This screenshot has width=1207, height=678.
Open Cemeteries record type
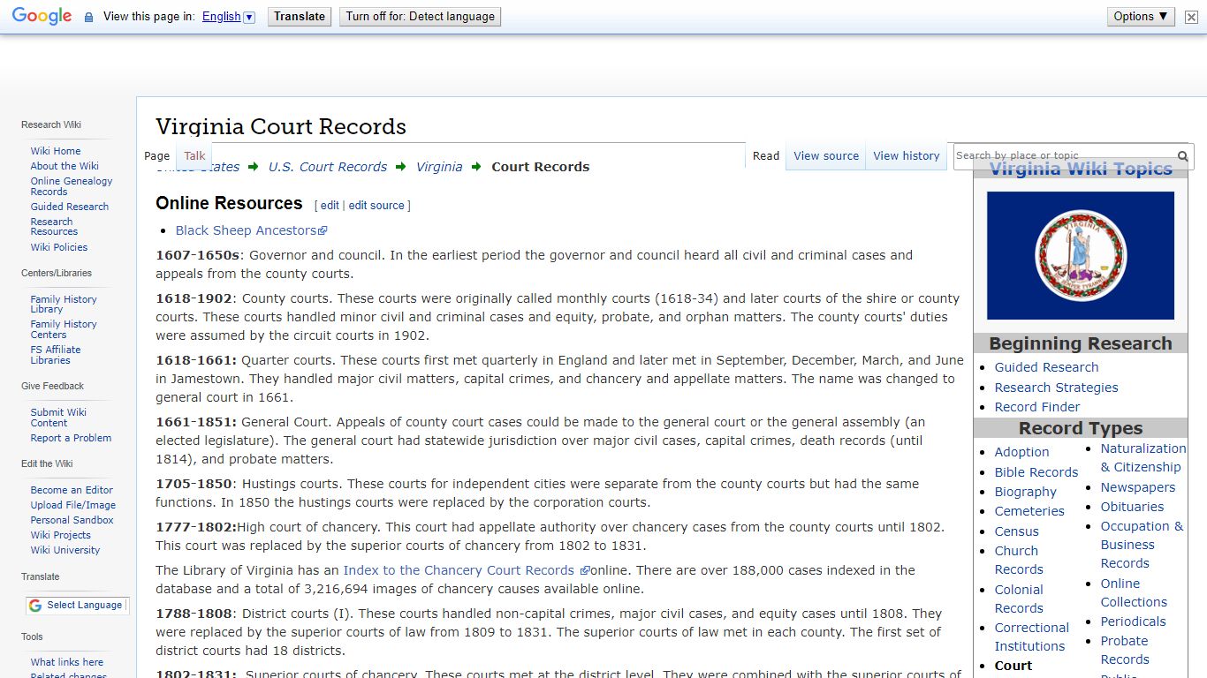coord(1029,511)
